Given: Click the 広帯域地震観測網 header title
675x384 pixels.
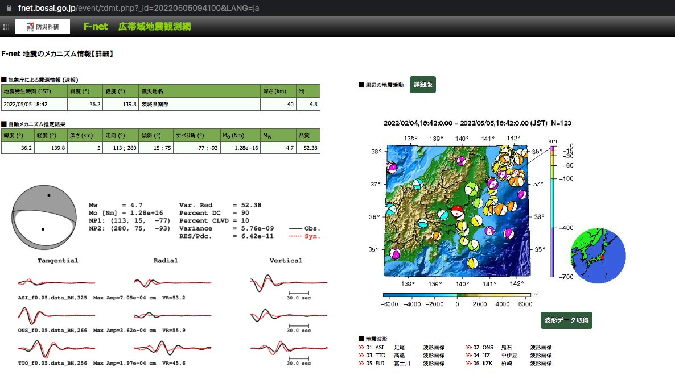Looking at the screenshot, I should (154, 26).
